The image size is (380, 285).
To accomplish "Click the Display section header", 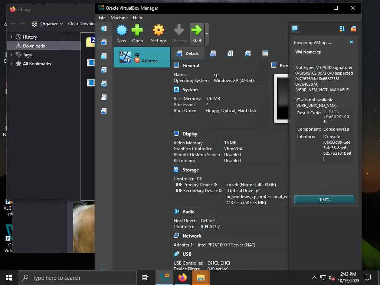I will tap(190, 134).
